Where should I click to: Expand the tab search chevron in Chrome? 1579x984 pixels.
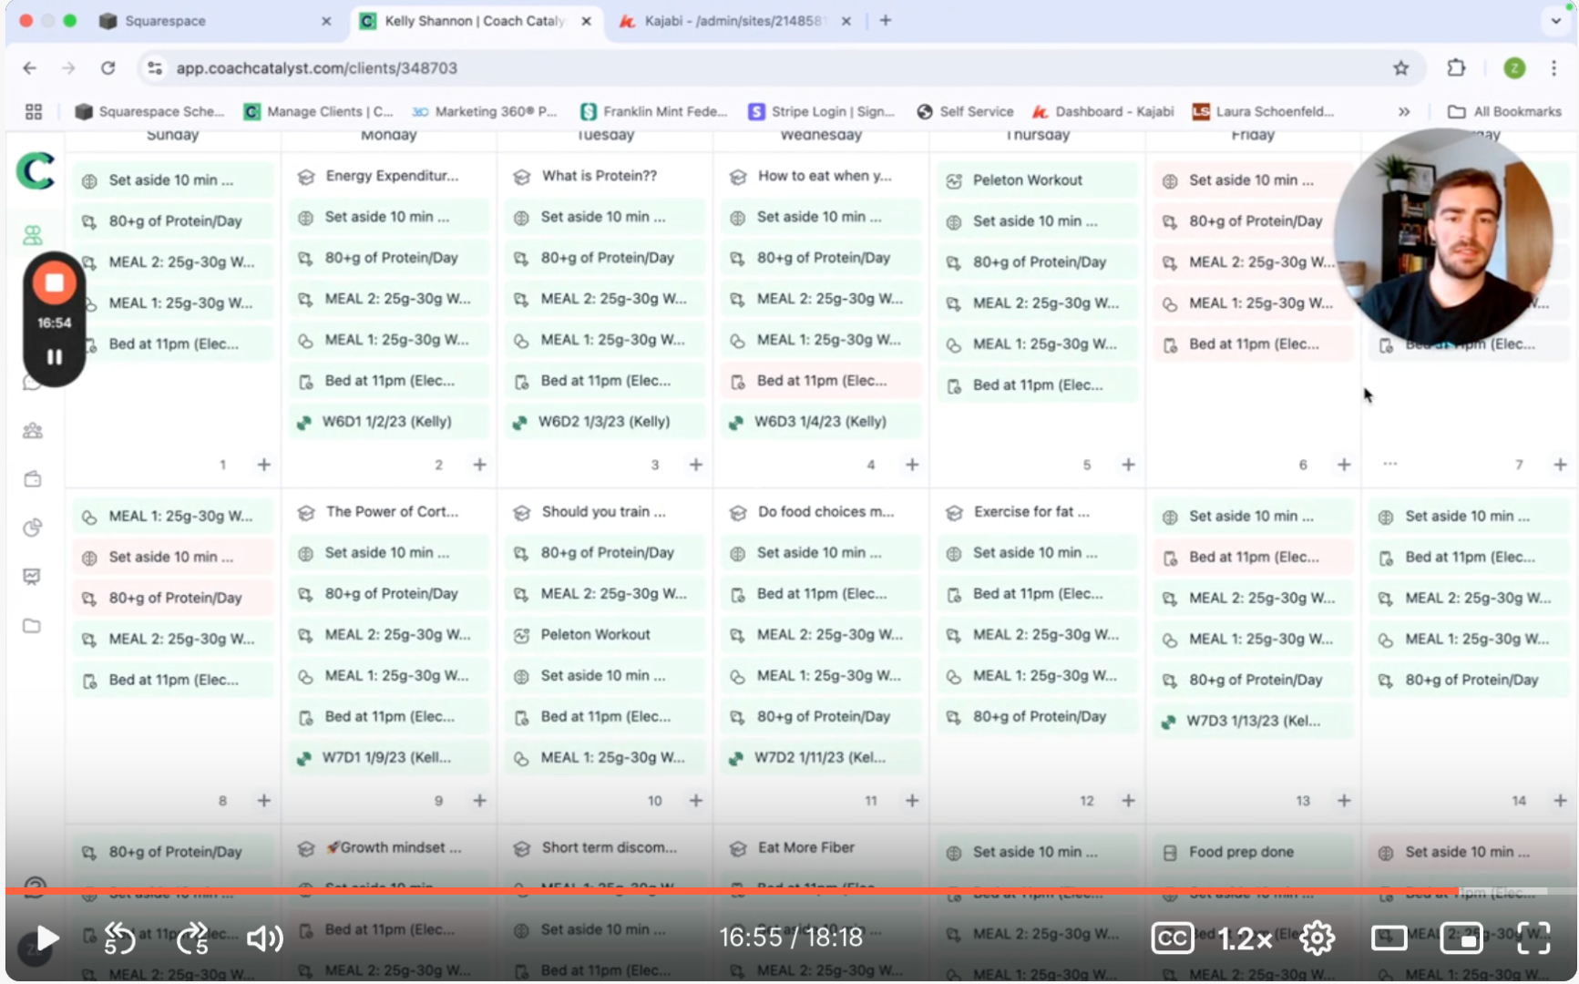coord(1555,20)
